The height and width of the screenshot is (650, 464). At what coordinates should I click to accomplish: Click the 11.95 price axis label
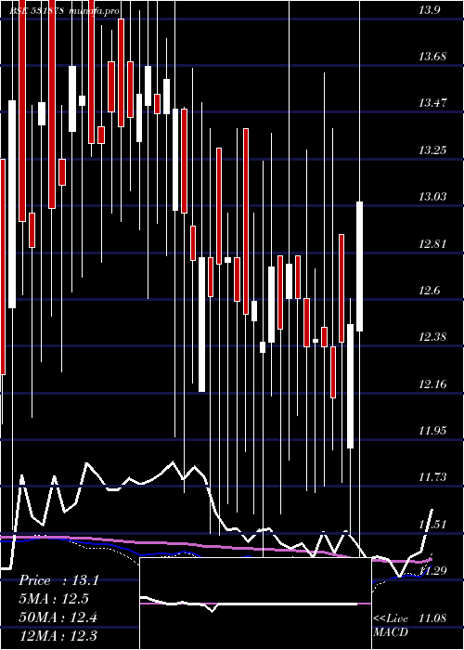point(432,431)
